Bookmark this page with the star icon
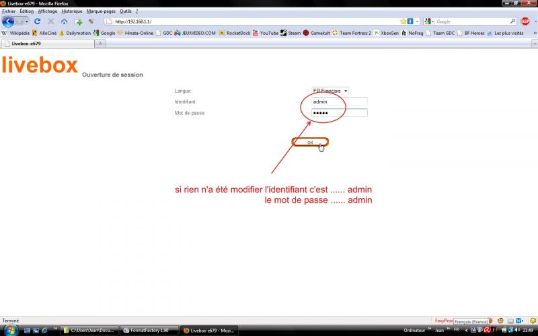 pos(403,22)
